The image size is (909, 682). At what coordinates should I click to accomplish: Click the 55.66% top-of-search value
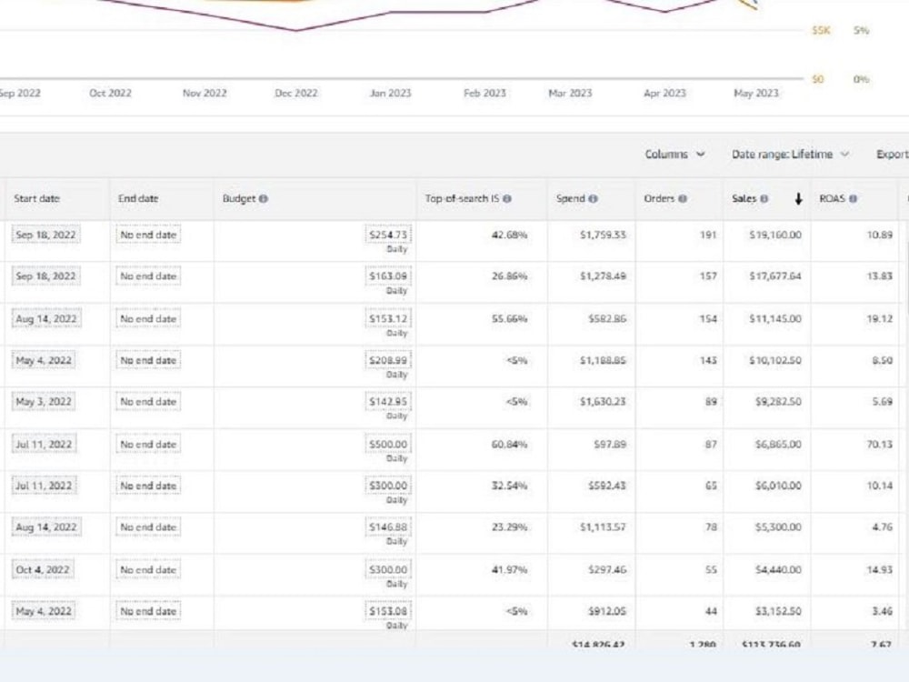[x=510, y=319]
